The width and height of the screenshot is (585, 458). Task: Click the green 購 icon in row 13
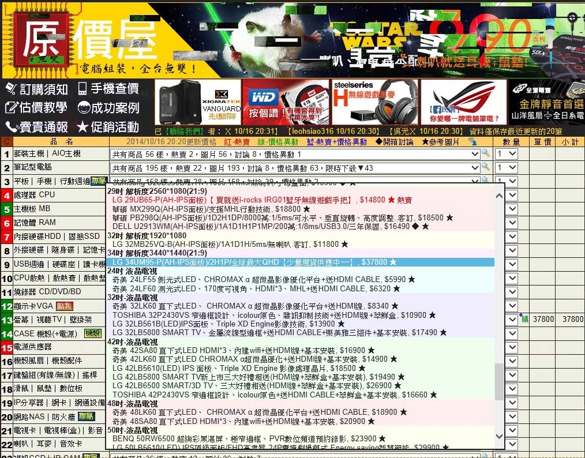pos(524,319)
